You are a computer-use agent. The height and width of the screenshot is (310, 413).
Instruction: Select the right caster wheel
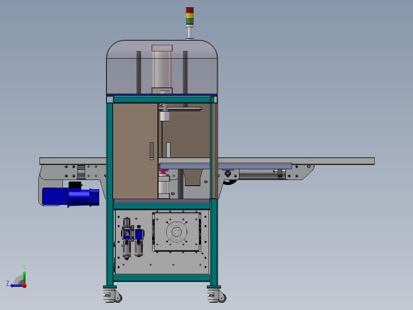click(x=222, y=298)
